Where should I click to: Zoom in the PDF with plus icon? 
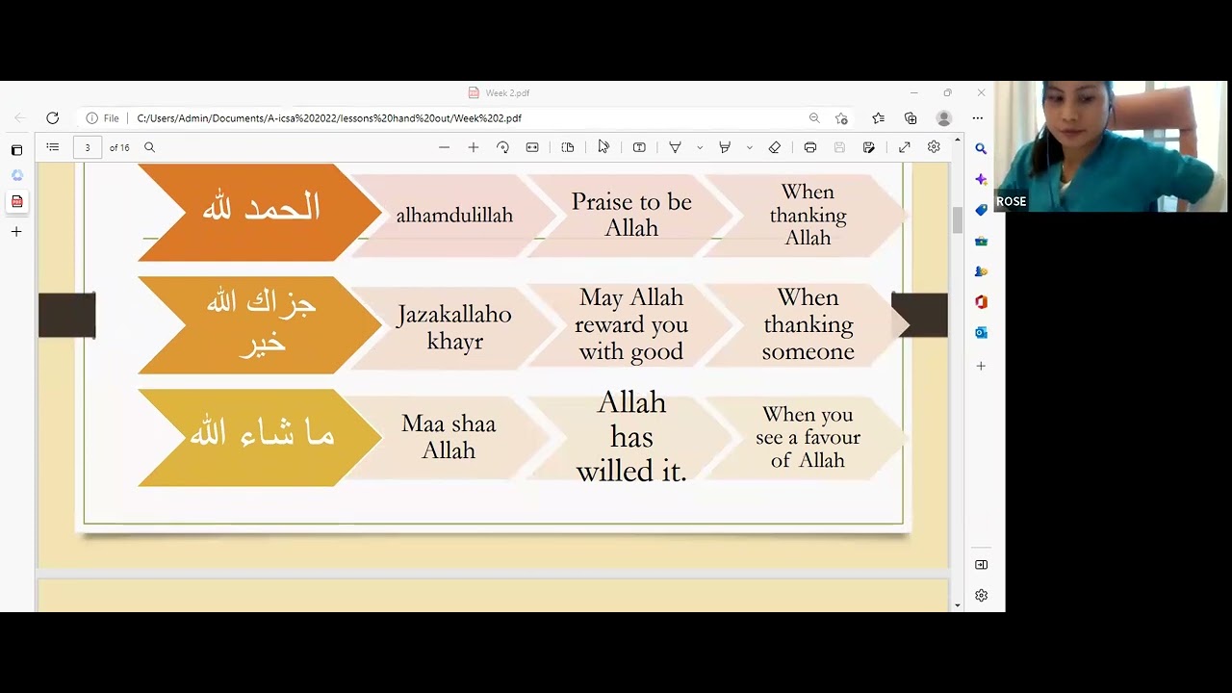(473, 147)
